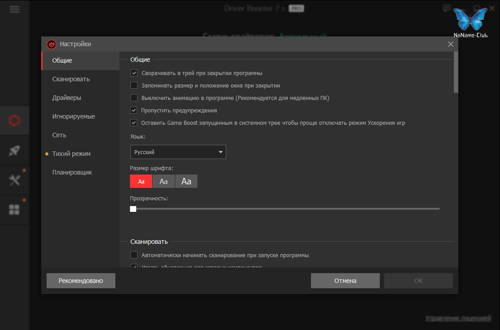Click the Рекомендовано button
The height and width of the screenshot is (330, 500).
[x=81, y=281]
